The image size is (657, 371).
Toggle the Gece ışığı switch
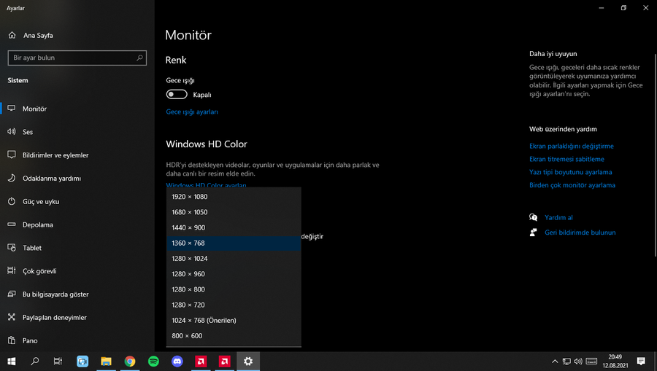[177, 94]
